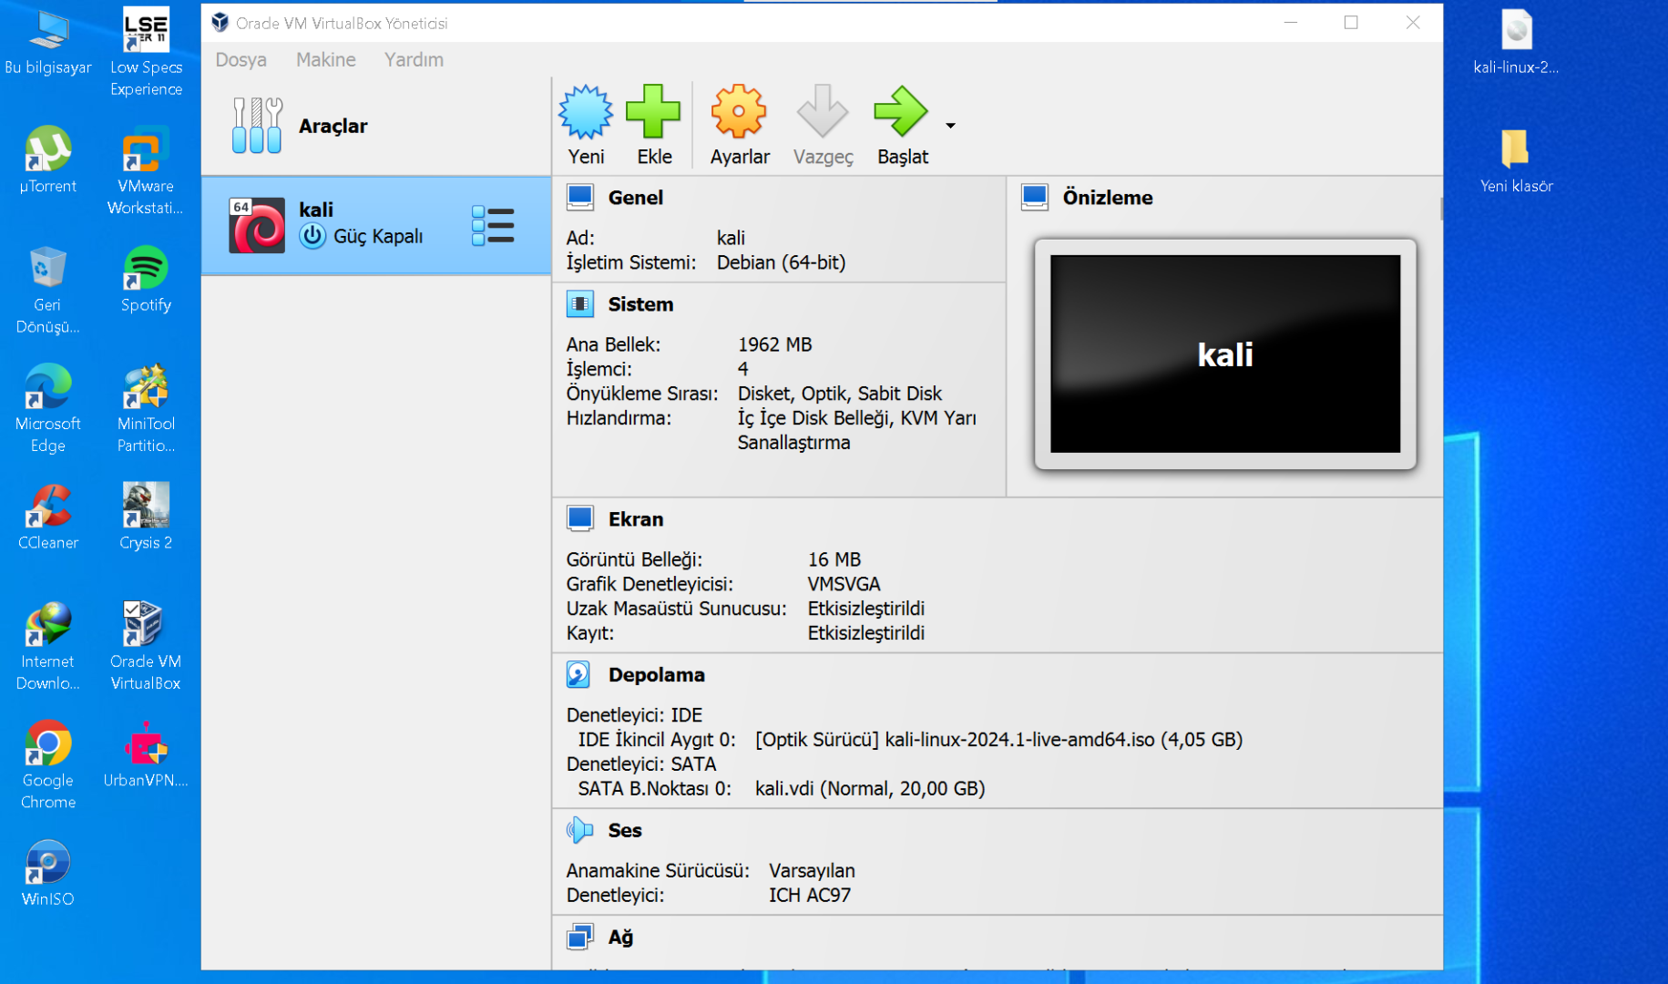1668x984 pixels.
Task: Start the VM with Başlat arrow
Action: [x=901, y=112]
